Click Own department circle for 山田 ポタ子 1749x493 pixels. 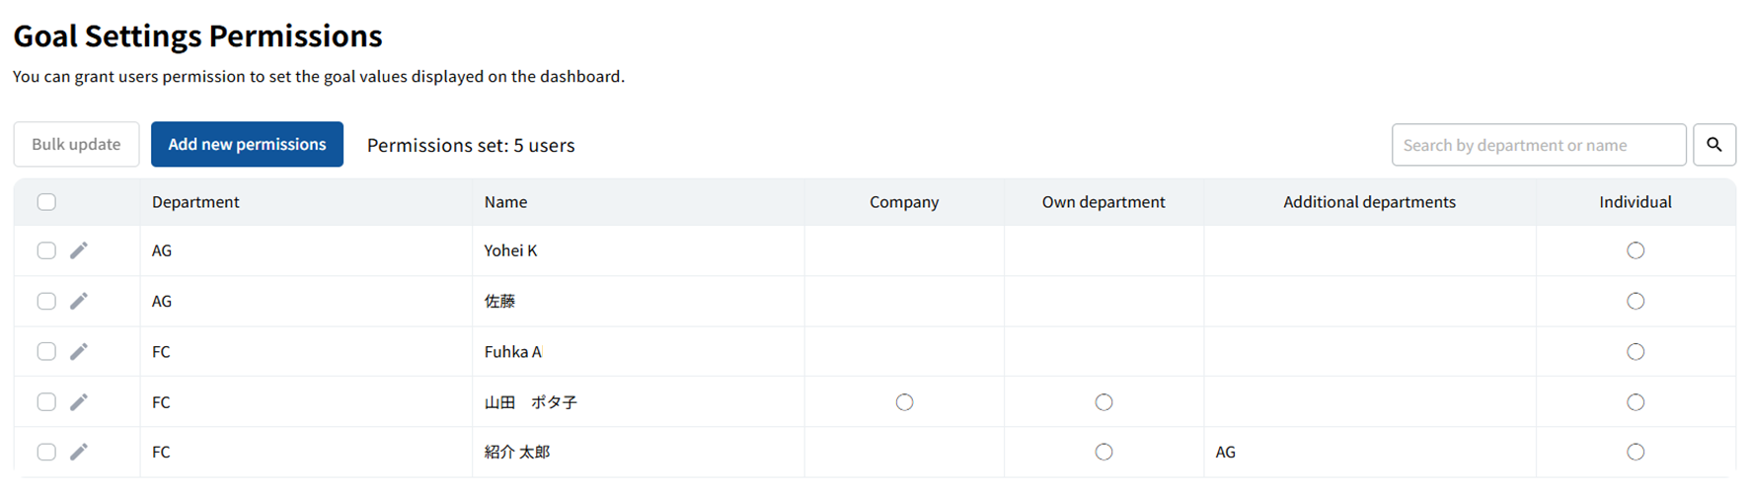1103,402
